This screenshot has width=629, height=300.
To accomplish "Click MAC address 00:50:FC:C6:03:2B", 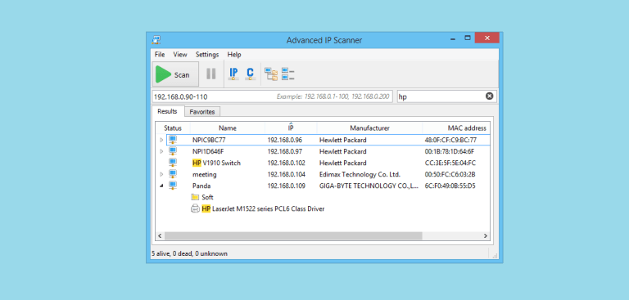I will coord(450,174).
